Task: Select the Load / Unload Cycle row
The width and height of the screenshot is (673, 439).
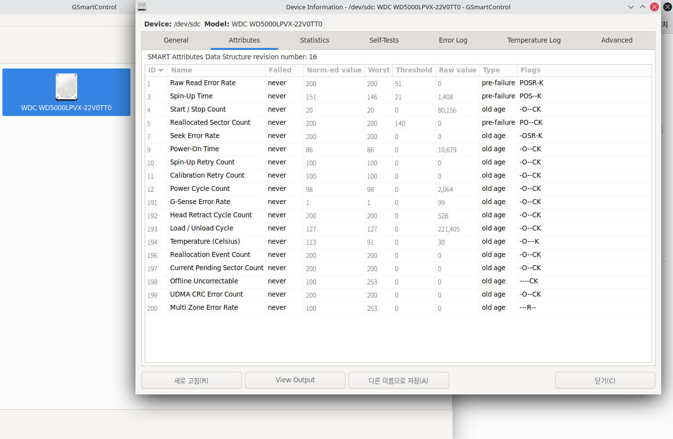Action: click(398, 229)
